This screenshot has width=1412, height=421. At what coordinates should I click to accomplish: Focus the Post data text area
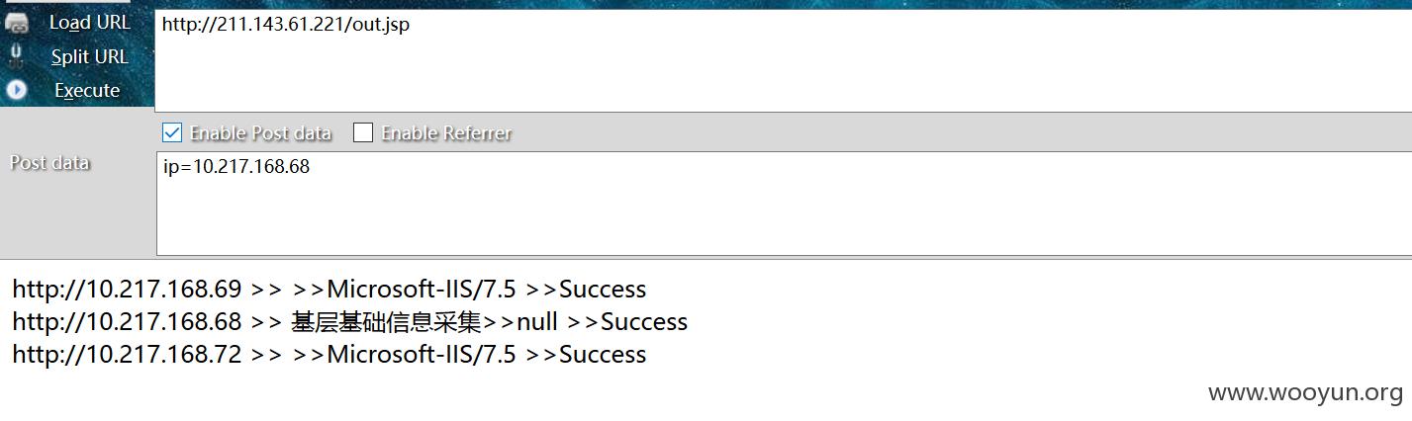pyautogui.click(x=784, y=204)
